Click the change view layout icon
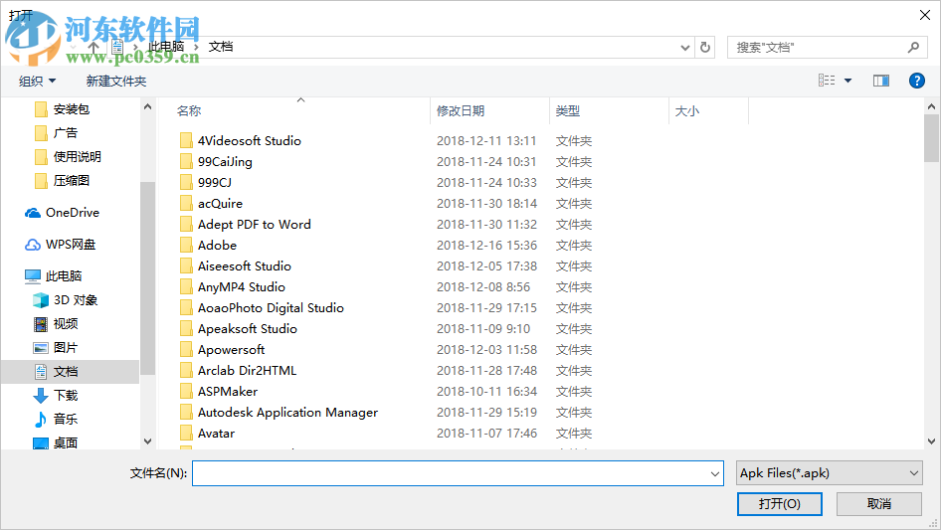 827,81
